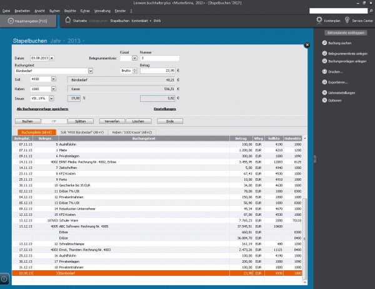Select the row 'Zeitschriften'

[157, 168]
